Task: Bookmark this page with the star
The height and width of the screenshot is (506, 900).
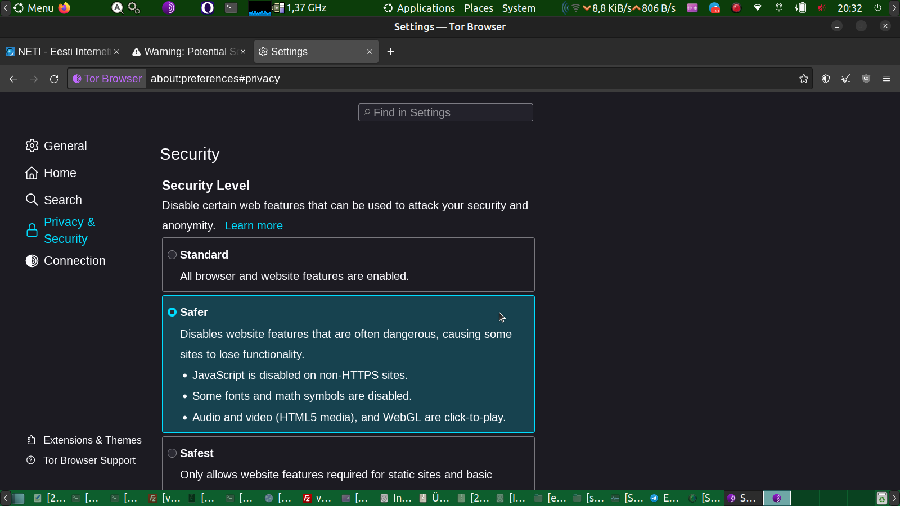Action: click(804, 79)
